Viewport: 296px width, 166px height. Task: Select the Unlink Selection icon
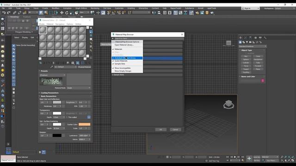pyautogui.click(x=19, y=13)
